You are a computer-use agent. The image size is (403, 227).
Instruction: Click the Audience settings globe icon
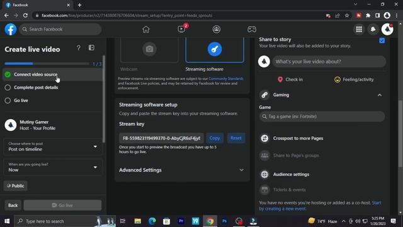[264, 174]
